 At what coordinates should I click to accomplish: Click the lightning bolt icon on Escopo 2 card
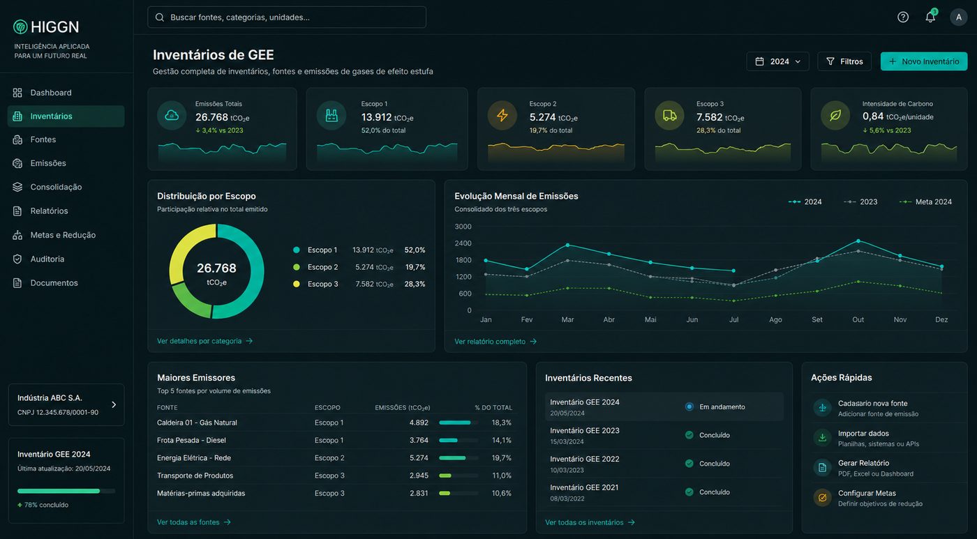point(502,116)
